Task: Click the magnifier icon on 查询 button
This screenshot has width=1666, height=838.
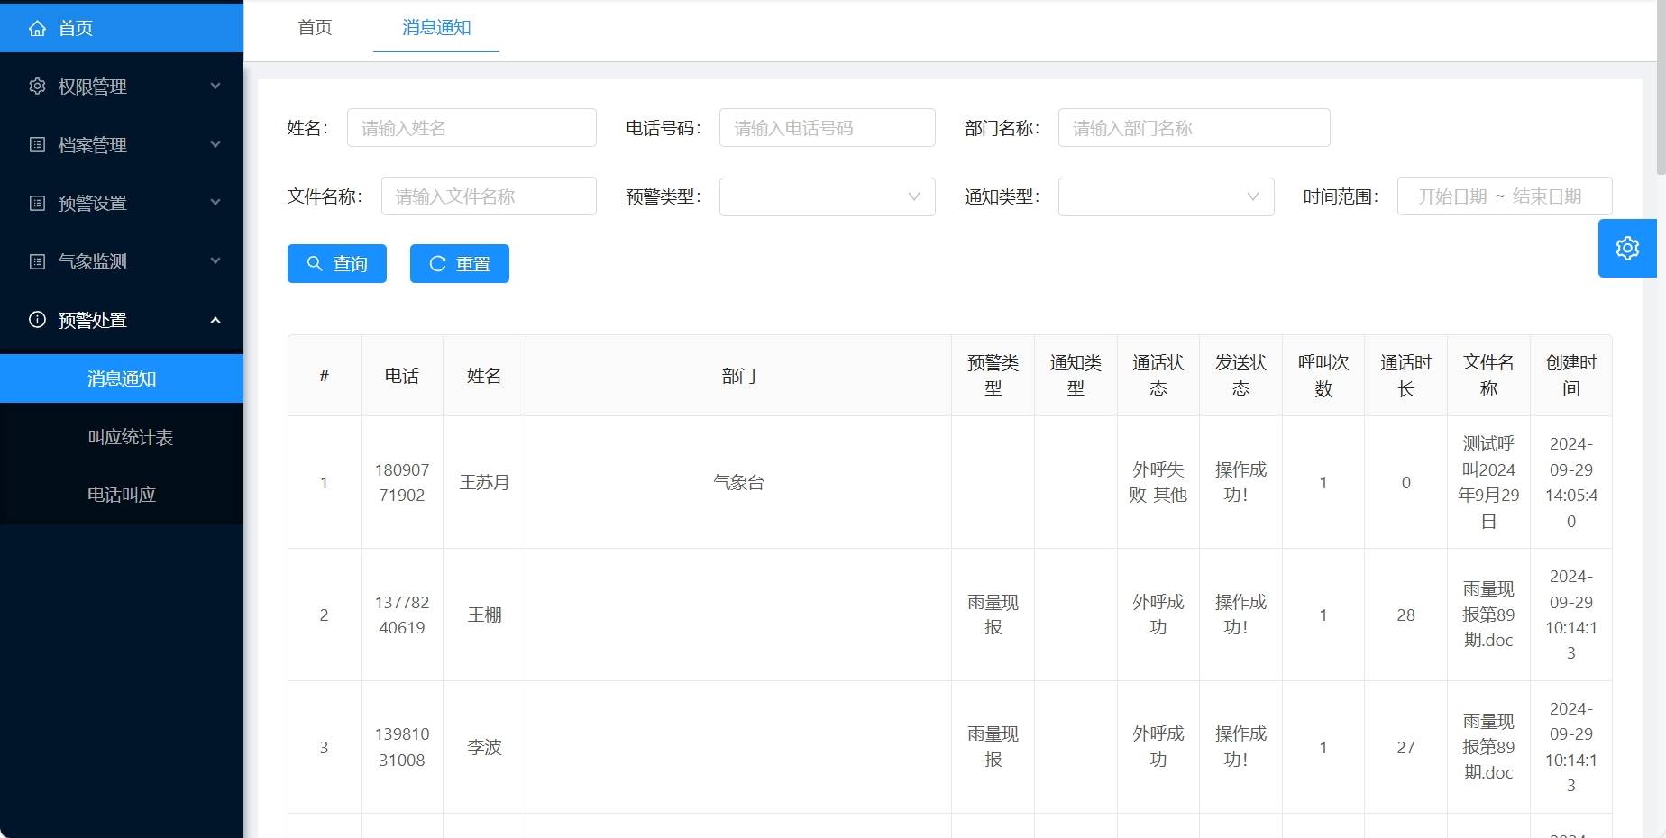Action: pos(315,263)
